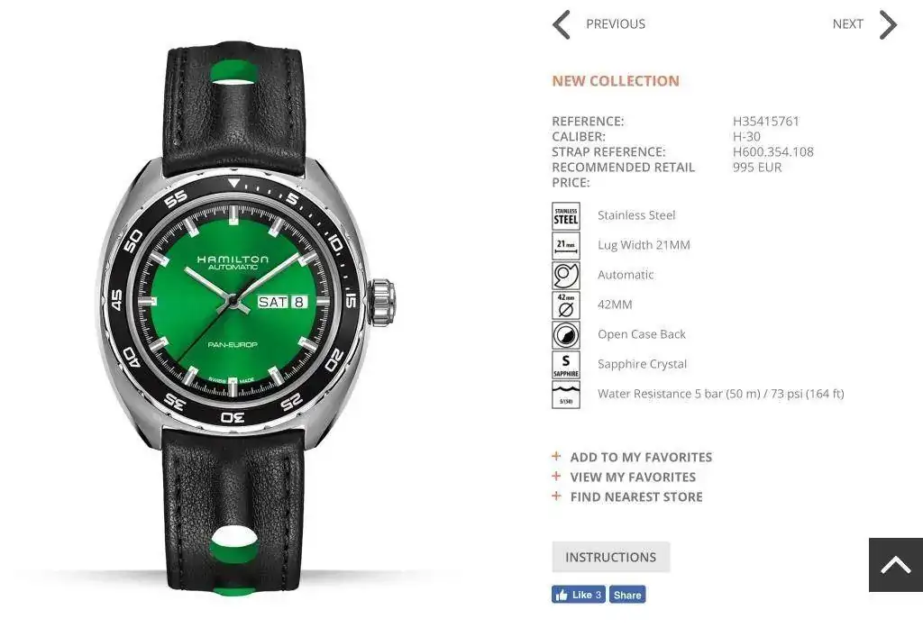Open the Instructions button

(x=611, y=557)
